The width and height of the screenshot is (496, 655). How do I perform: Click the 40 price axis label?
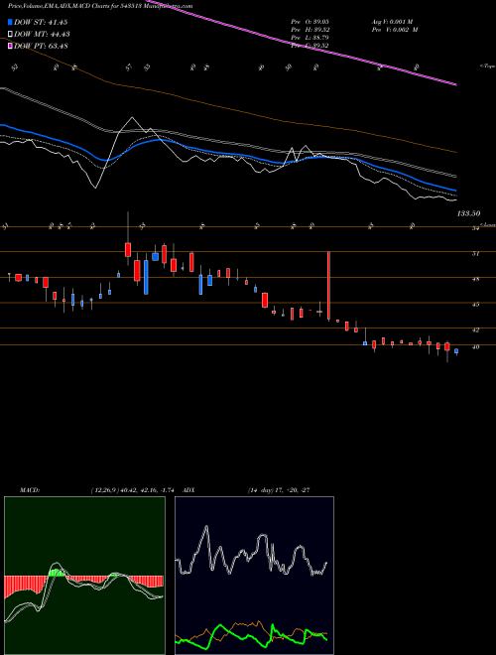[x=475, y=346]
